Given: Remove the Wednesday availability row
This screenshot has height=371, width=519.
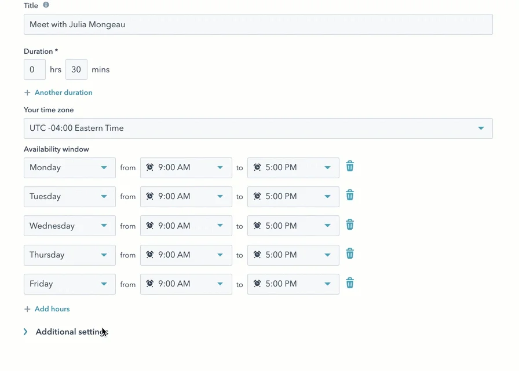Looking at the screenshot, I should tap(350, 225).
